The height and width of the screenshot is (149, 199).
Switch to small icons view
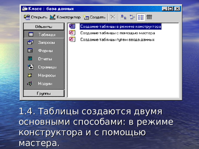132,17
